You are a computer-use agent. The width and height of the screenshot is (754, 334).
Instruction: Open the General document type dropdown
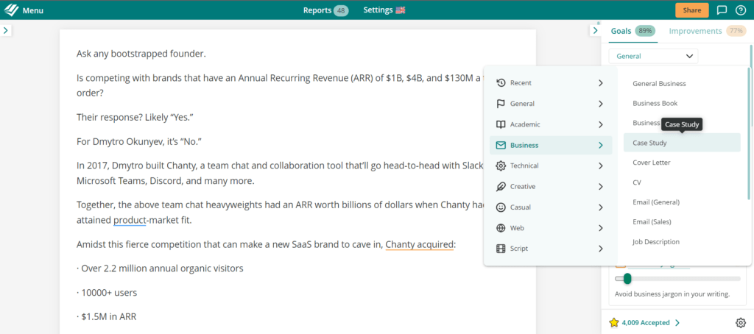click(x=653, y=56)
